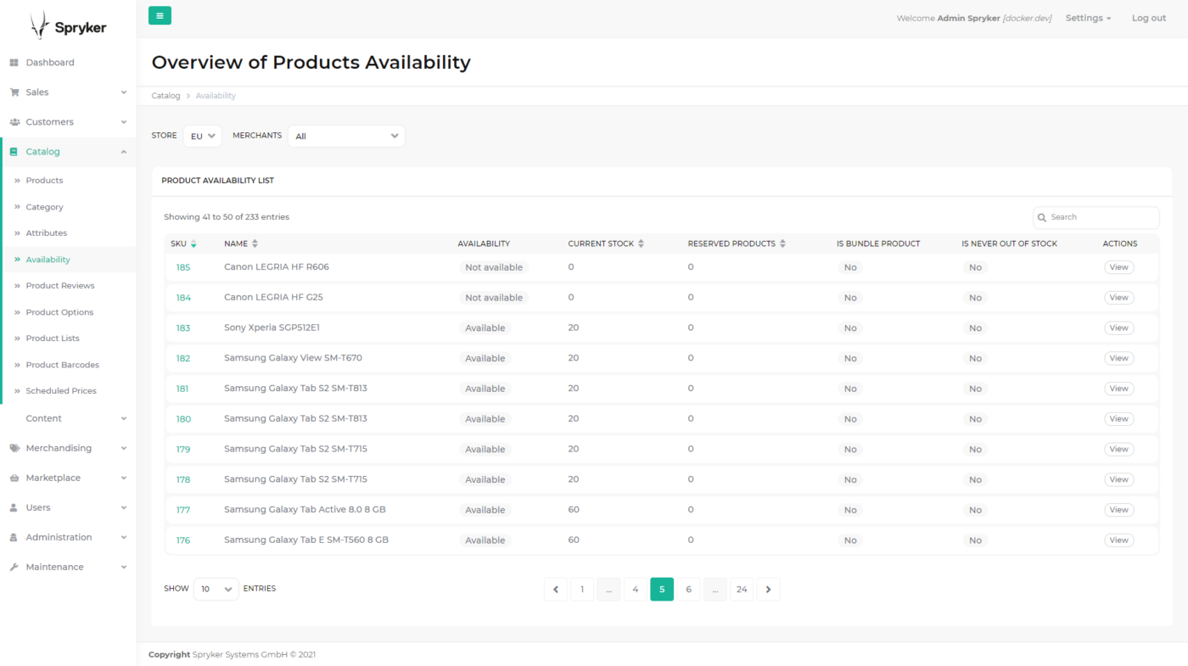Click the Marketplace basket icon
Image resolution: width=1188 pixels, height=666 pixels.
click(x=14, y=478)
